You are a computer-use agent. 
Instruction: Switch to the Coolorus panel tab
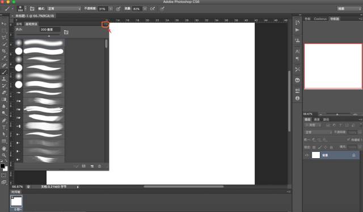click(x=320, y=19)
